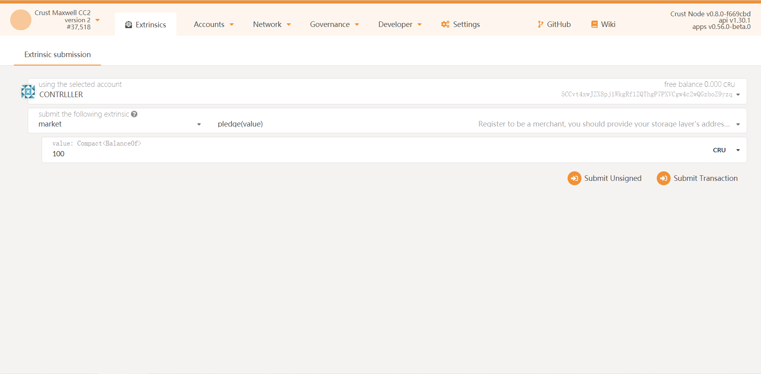Open the pledge(value) method dropdown

pyautogui.click(x=476, y=124)
